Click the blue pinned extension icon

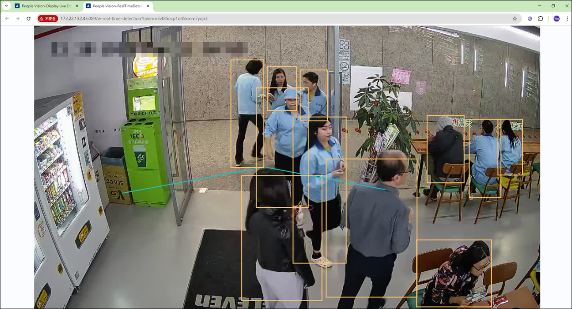pyautogui.click(x=529, y=18)
